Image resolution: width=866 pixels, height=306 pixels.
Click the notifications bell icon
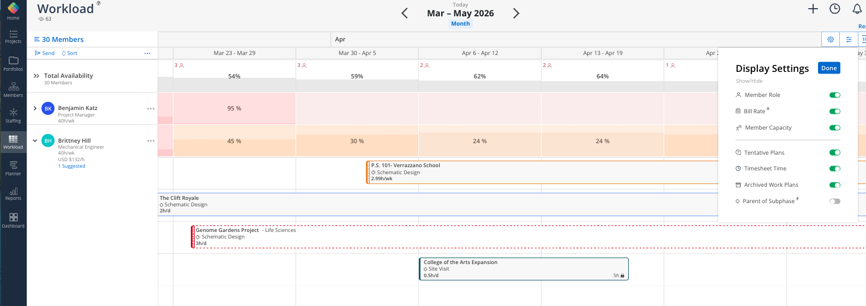pos(857,9)
